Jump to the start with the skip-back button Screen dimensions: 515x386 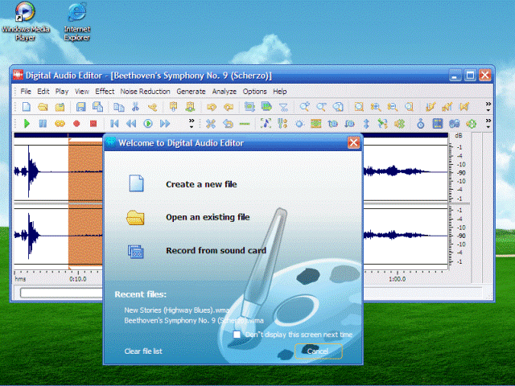pyautogui.click(x=114, y=124)
